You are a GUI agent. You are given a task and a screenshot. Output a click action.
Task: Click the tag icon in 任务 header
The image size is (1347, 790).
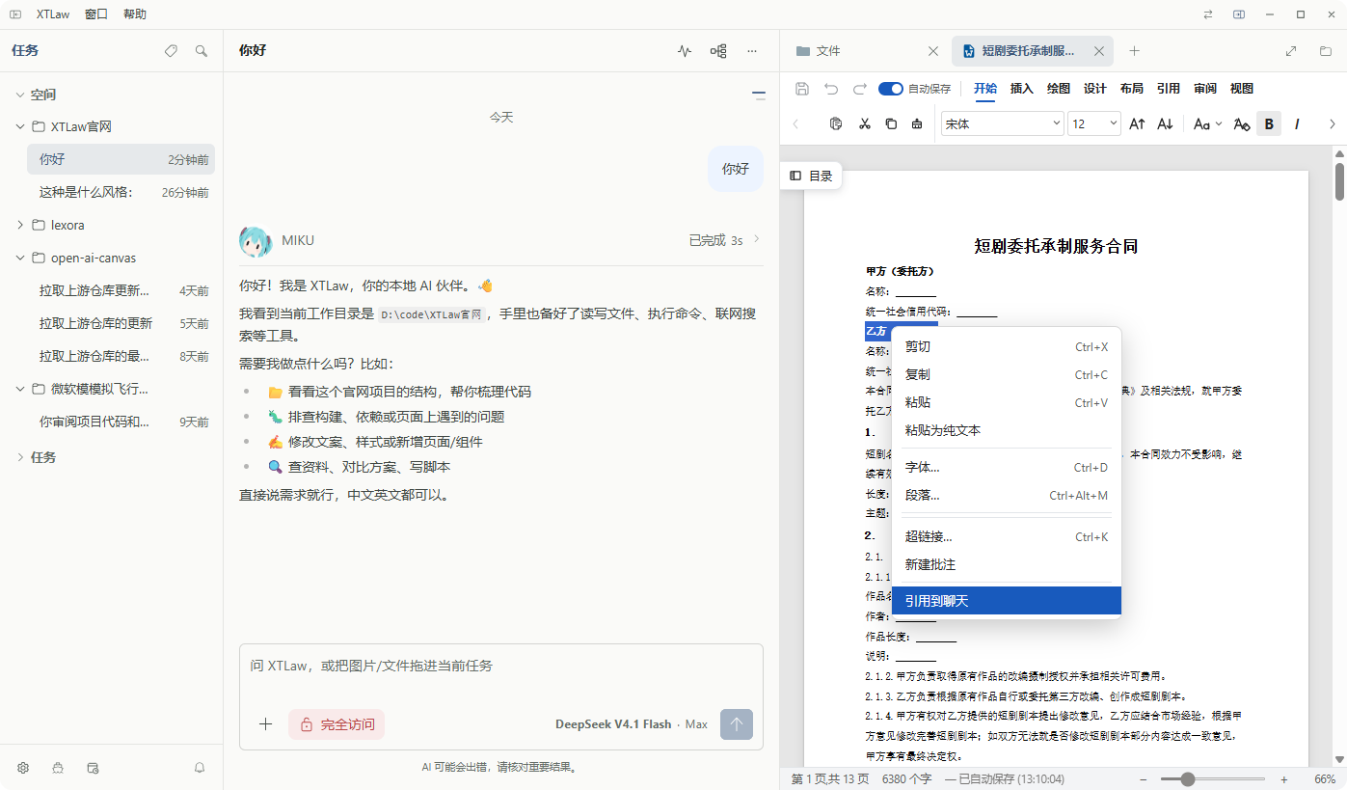click(171, 51)
